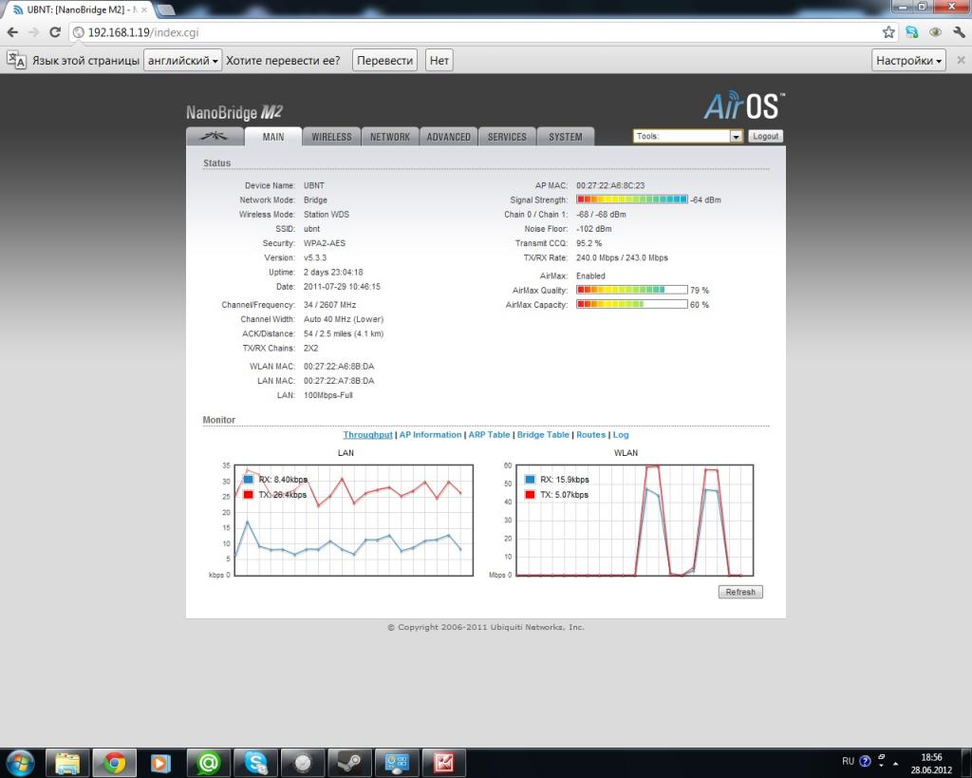Click the Uptime value 2 days 23:04:18
The width and height of the screenshot is (972, 778).
click(333, 272)
